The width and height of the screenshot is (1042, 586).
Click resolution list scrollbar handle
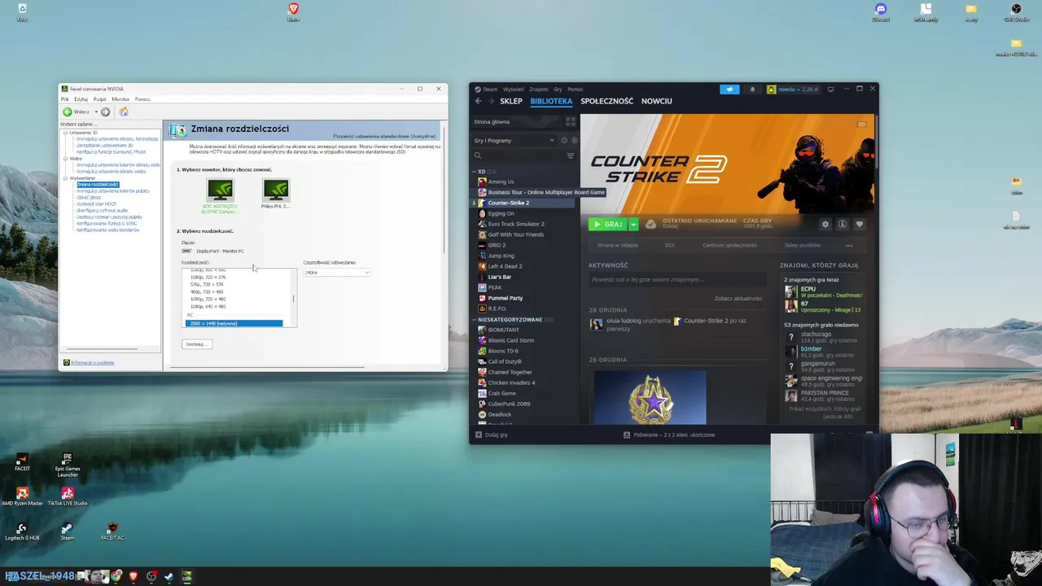point(293,299)
